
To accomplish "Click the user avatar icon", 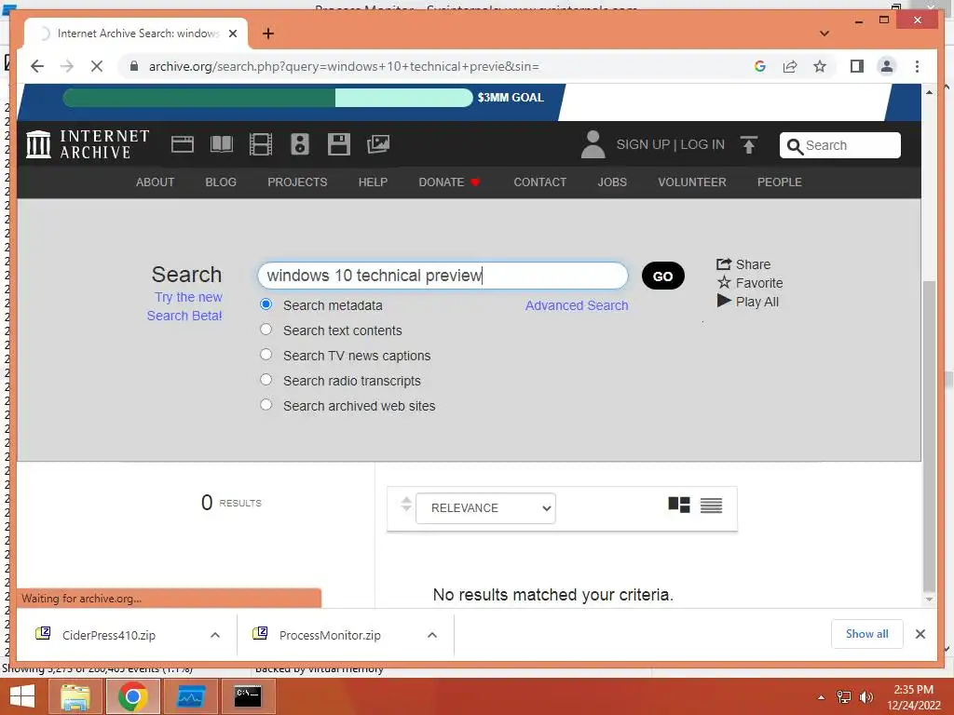I will coord(593,144).
